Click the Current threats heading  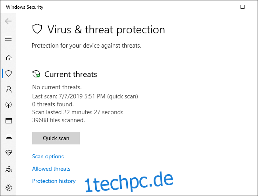(x=71, y=74)
